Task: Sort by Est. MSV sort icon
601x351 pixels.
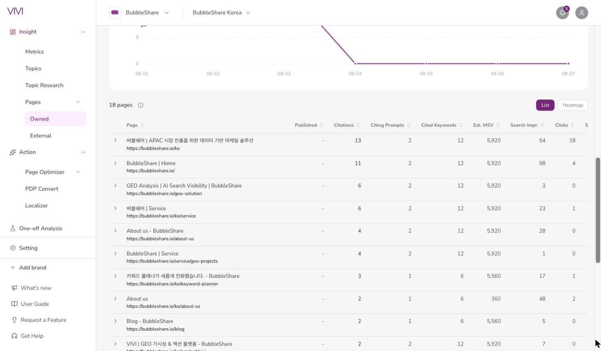Action: tap(498, 125)
